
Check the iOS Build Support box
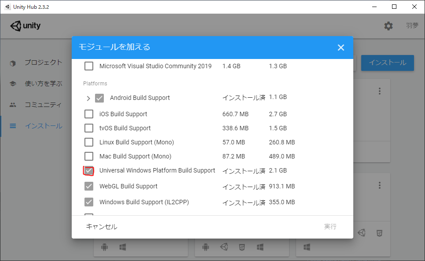point(88,114)
